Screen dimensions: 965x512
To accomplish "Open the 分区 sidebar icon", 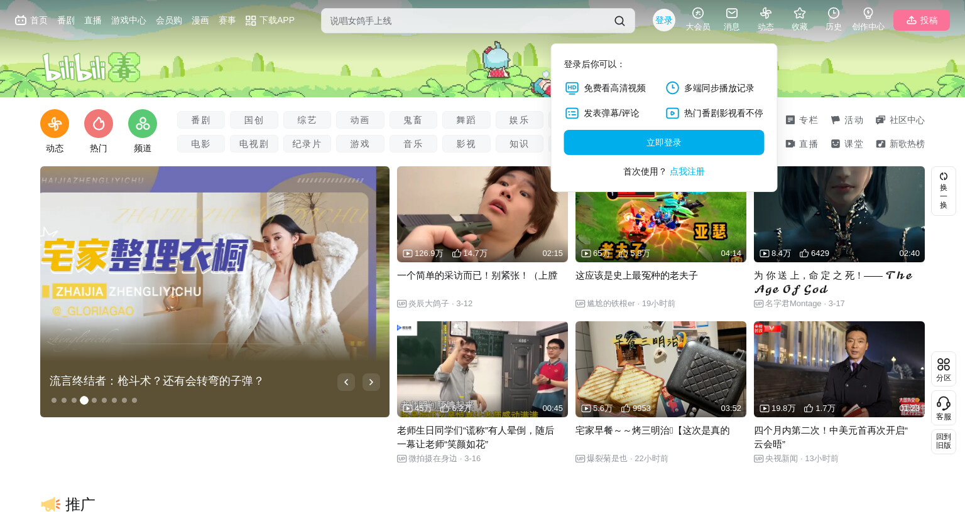I will point(944,369).
